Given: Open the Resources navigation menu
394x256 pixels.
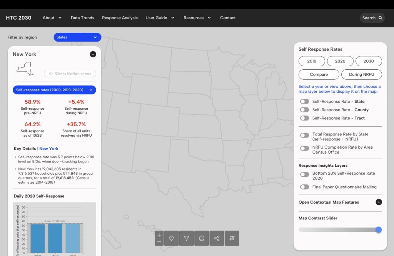Looking at the screenshot, I should pos(197,18).
